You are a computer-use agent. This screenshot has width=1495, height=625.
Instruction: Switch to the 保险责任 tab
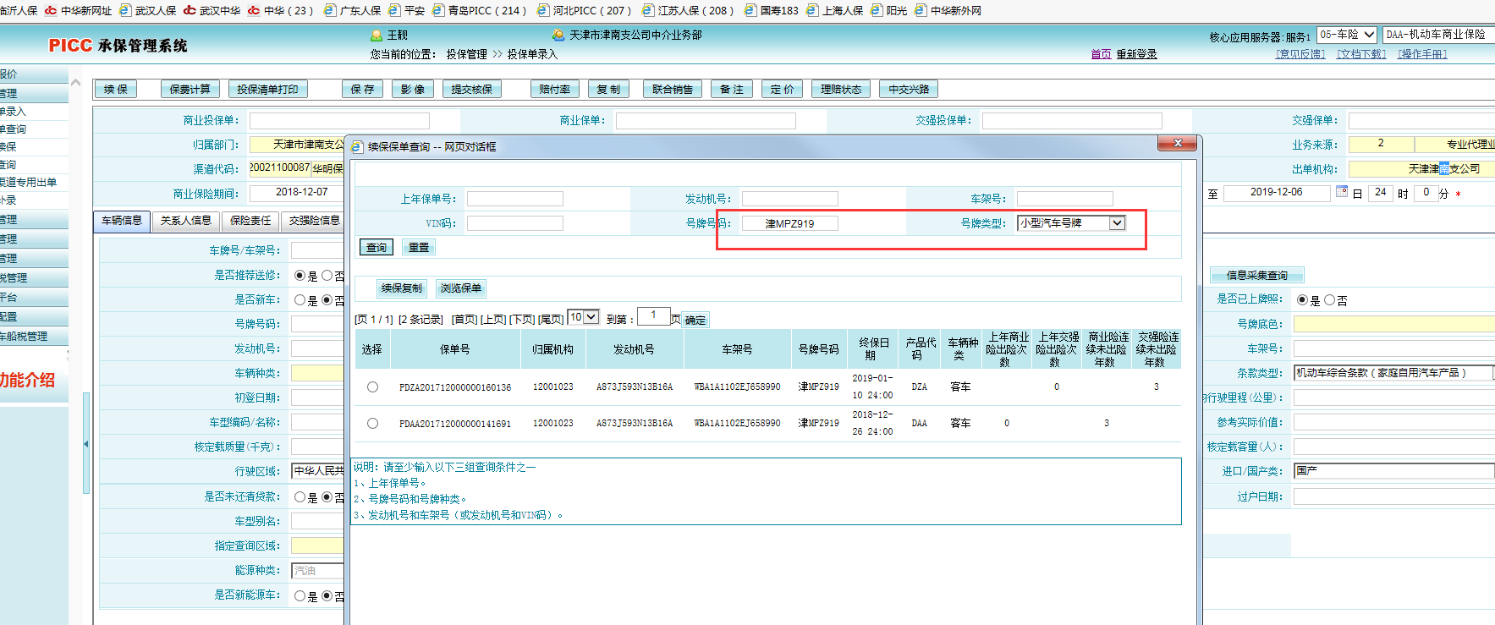(x=250, y=221)
